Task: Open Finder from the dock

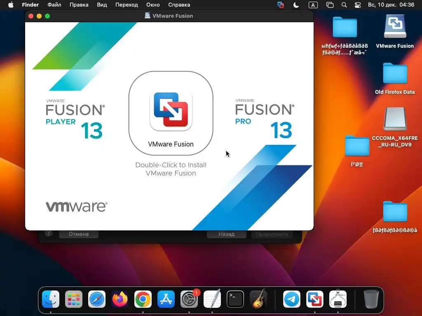Action: coord(51,299)
